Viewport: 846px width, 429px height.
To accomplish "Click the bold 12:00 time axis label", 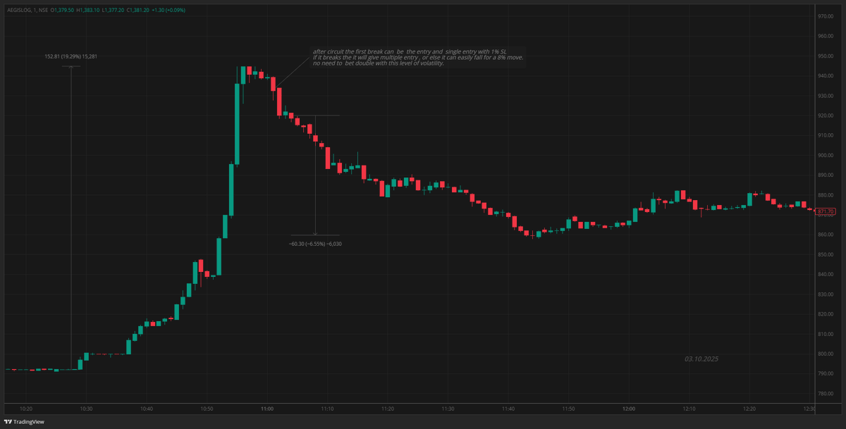I will pos(629,409).
